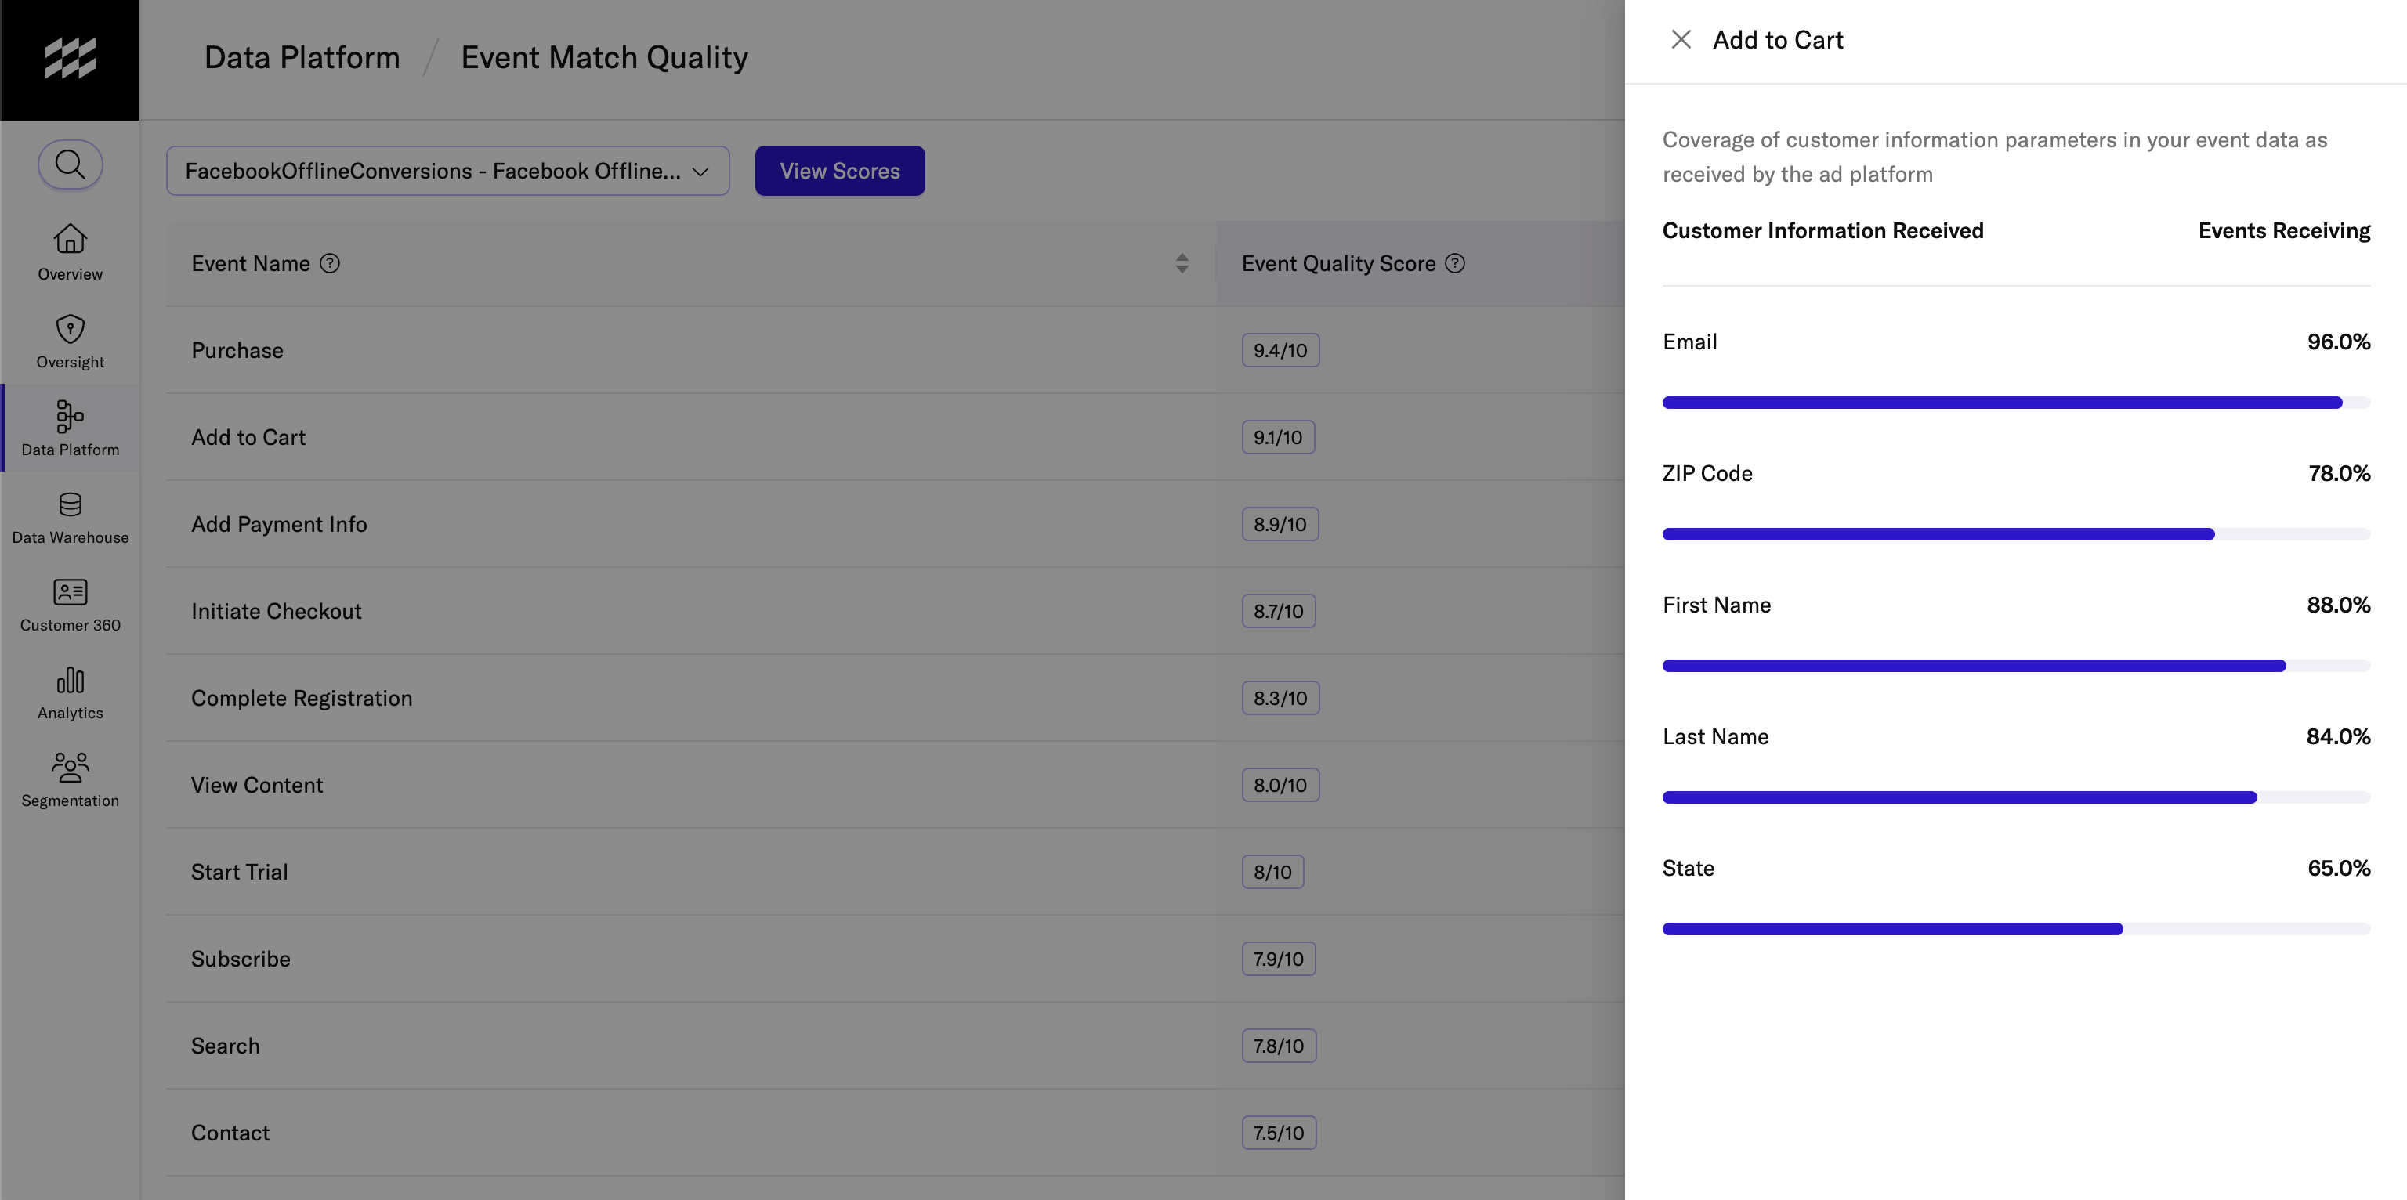Sort table by Event Name arrows
Viewport: 2407px width, 1200px height.
pyautogui.click(x=1182, y=263)
